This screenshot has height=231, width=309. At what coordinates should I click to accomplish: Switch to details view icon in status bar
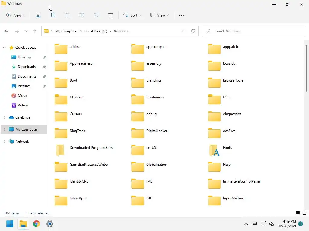tap(298, 213)
